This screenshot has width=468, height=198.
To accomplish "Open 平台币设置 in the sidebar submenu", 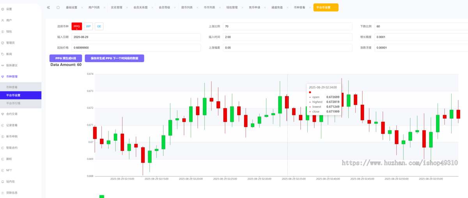I will (20, 95).
